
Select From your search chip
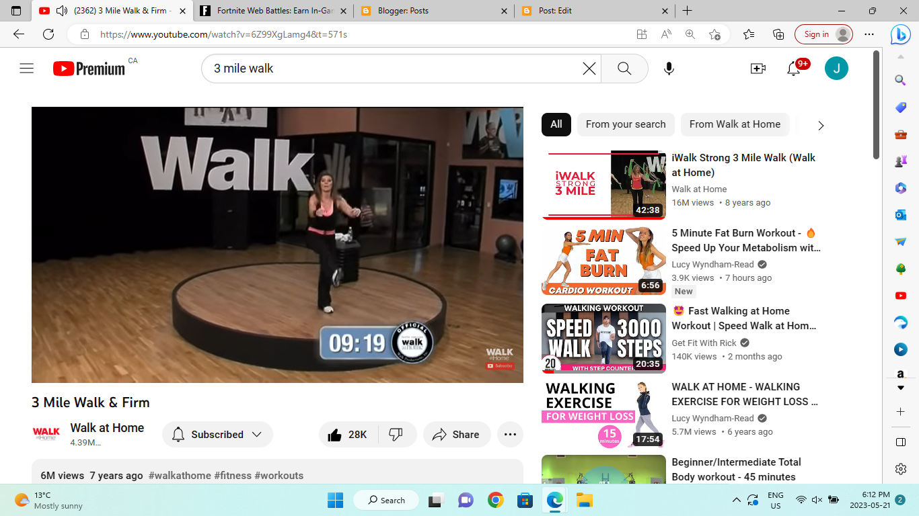pos(626,124)
